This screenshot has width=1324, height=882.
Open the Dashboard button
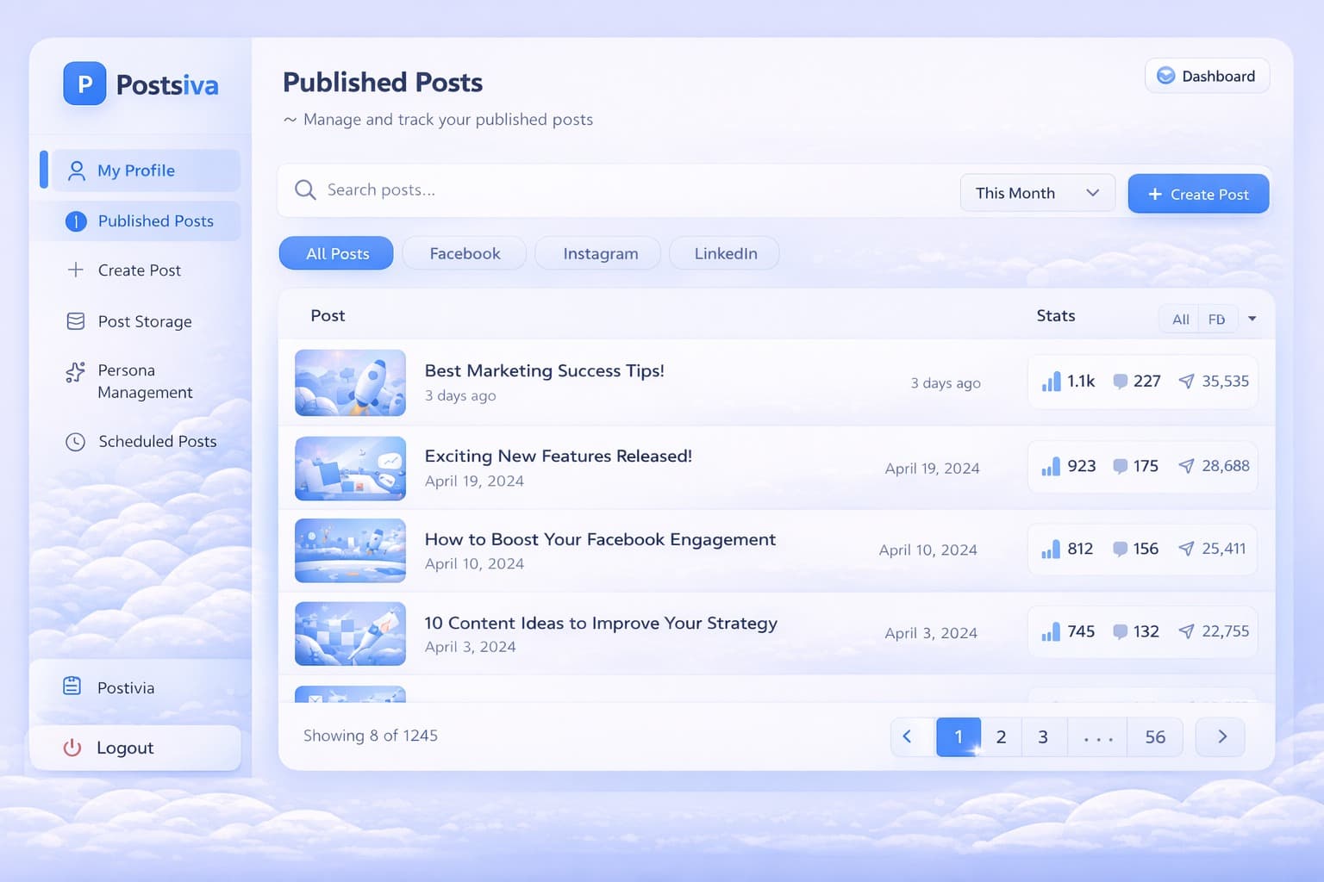pos(1206,76)
